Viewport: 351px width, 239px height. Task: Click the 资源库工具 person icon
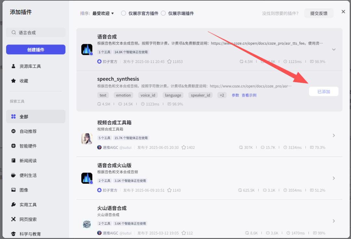click(x=13, y=66)
